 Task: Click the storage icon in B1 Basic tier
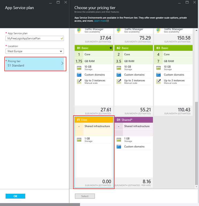[x=79, y=68]
